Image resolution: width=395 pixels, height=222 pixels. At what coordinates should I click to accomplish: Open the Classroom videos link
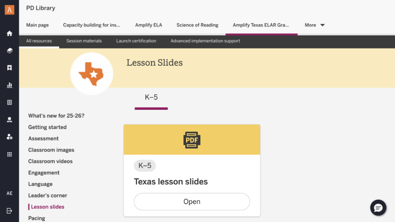[50, 162]
